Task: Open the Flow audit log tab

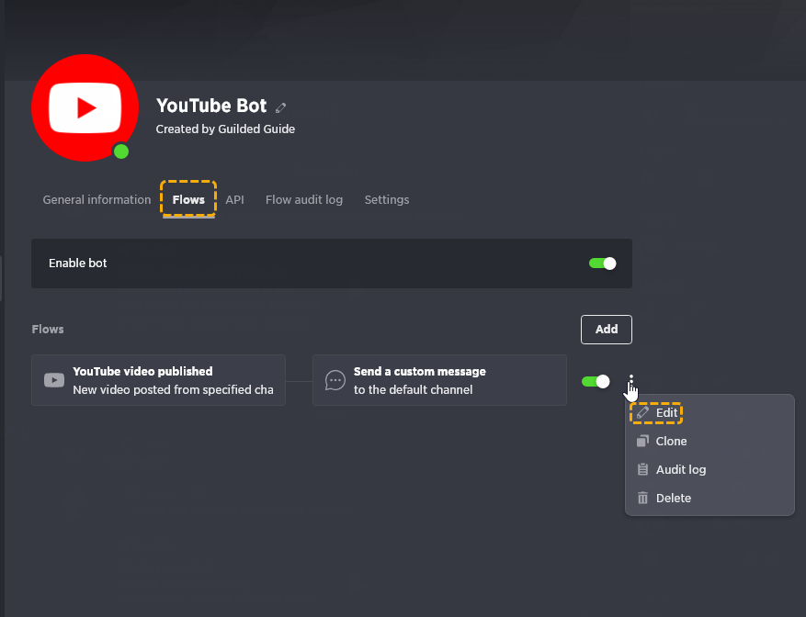Action: click(x=304, y=200)
